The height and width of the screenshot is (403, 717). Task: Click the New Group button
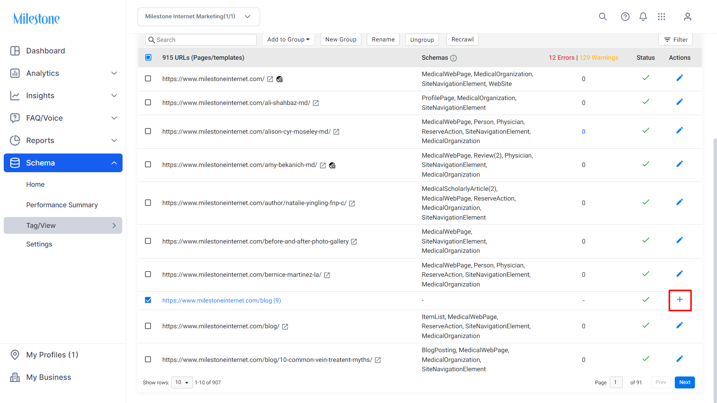click(x=341, y=40)
